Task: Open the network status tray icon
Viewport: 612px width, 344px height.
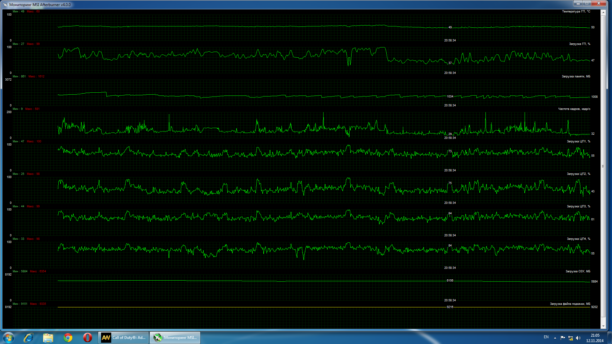Action: [x=571, y=338]
